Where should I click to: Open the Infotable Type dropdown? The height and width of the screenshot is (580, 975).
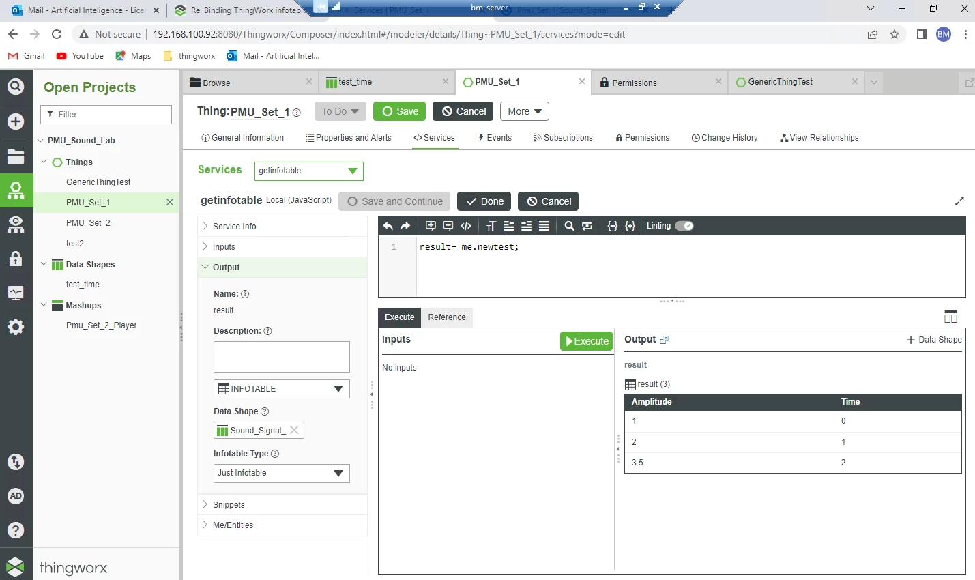click(x=282, y=473)
